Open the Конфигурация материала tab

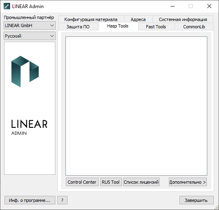91,19
